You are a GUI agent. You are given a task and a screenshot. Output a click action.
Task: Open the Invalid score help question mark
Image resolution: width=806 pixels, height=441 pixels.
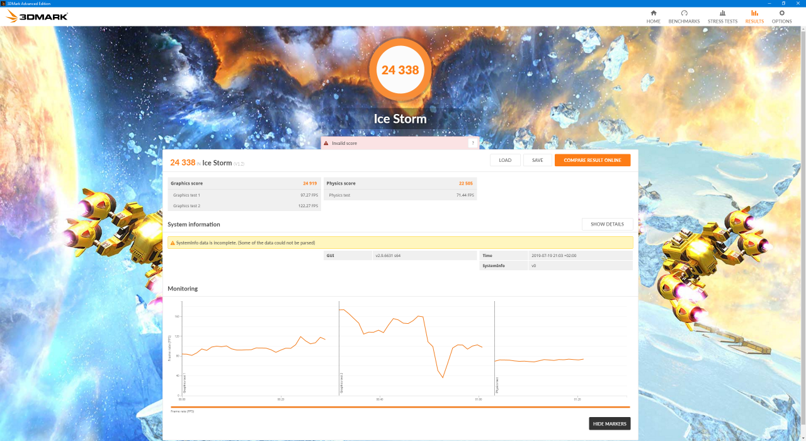472,143
